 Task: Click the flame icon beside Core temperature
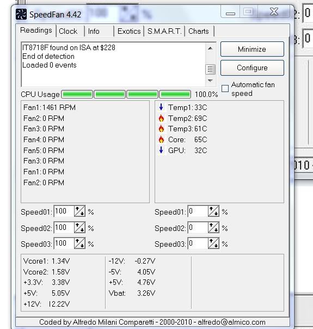tap(161, 139)
